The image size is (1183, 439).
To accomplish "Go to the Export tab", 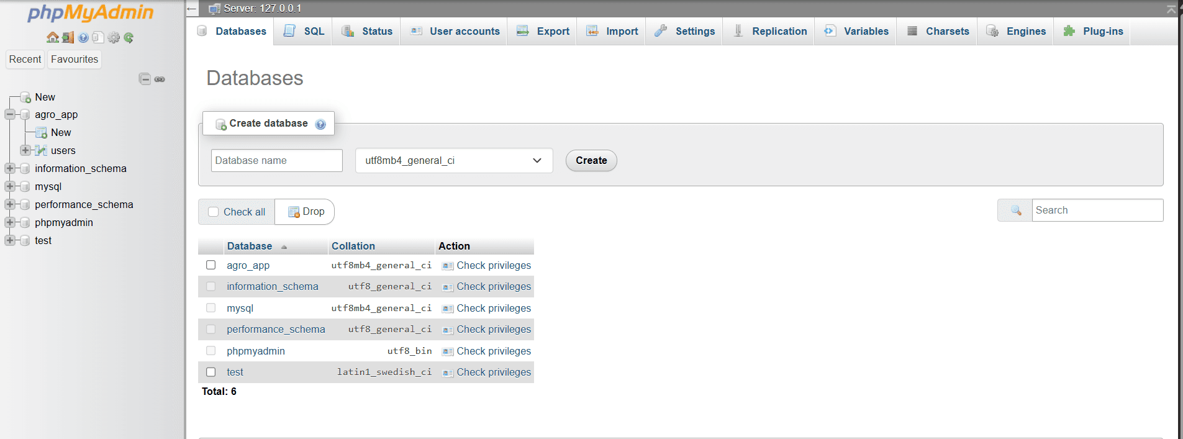I will pyautogui.click(x=542, y=31).
